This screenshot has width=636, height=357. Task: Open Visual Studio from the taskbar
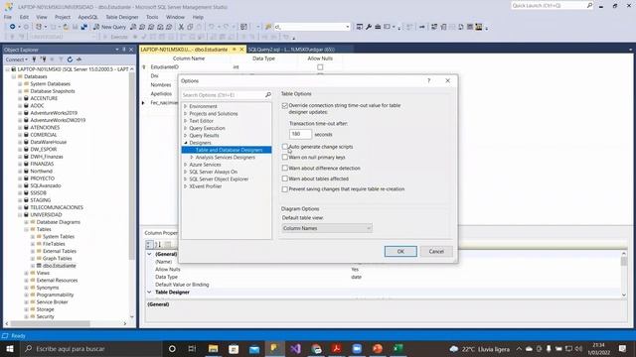[295, 348]
